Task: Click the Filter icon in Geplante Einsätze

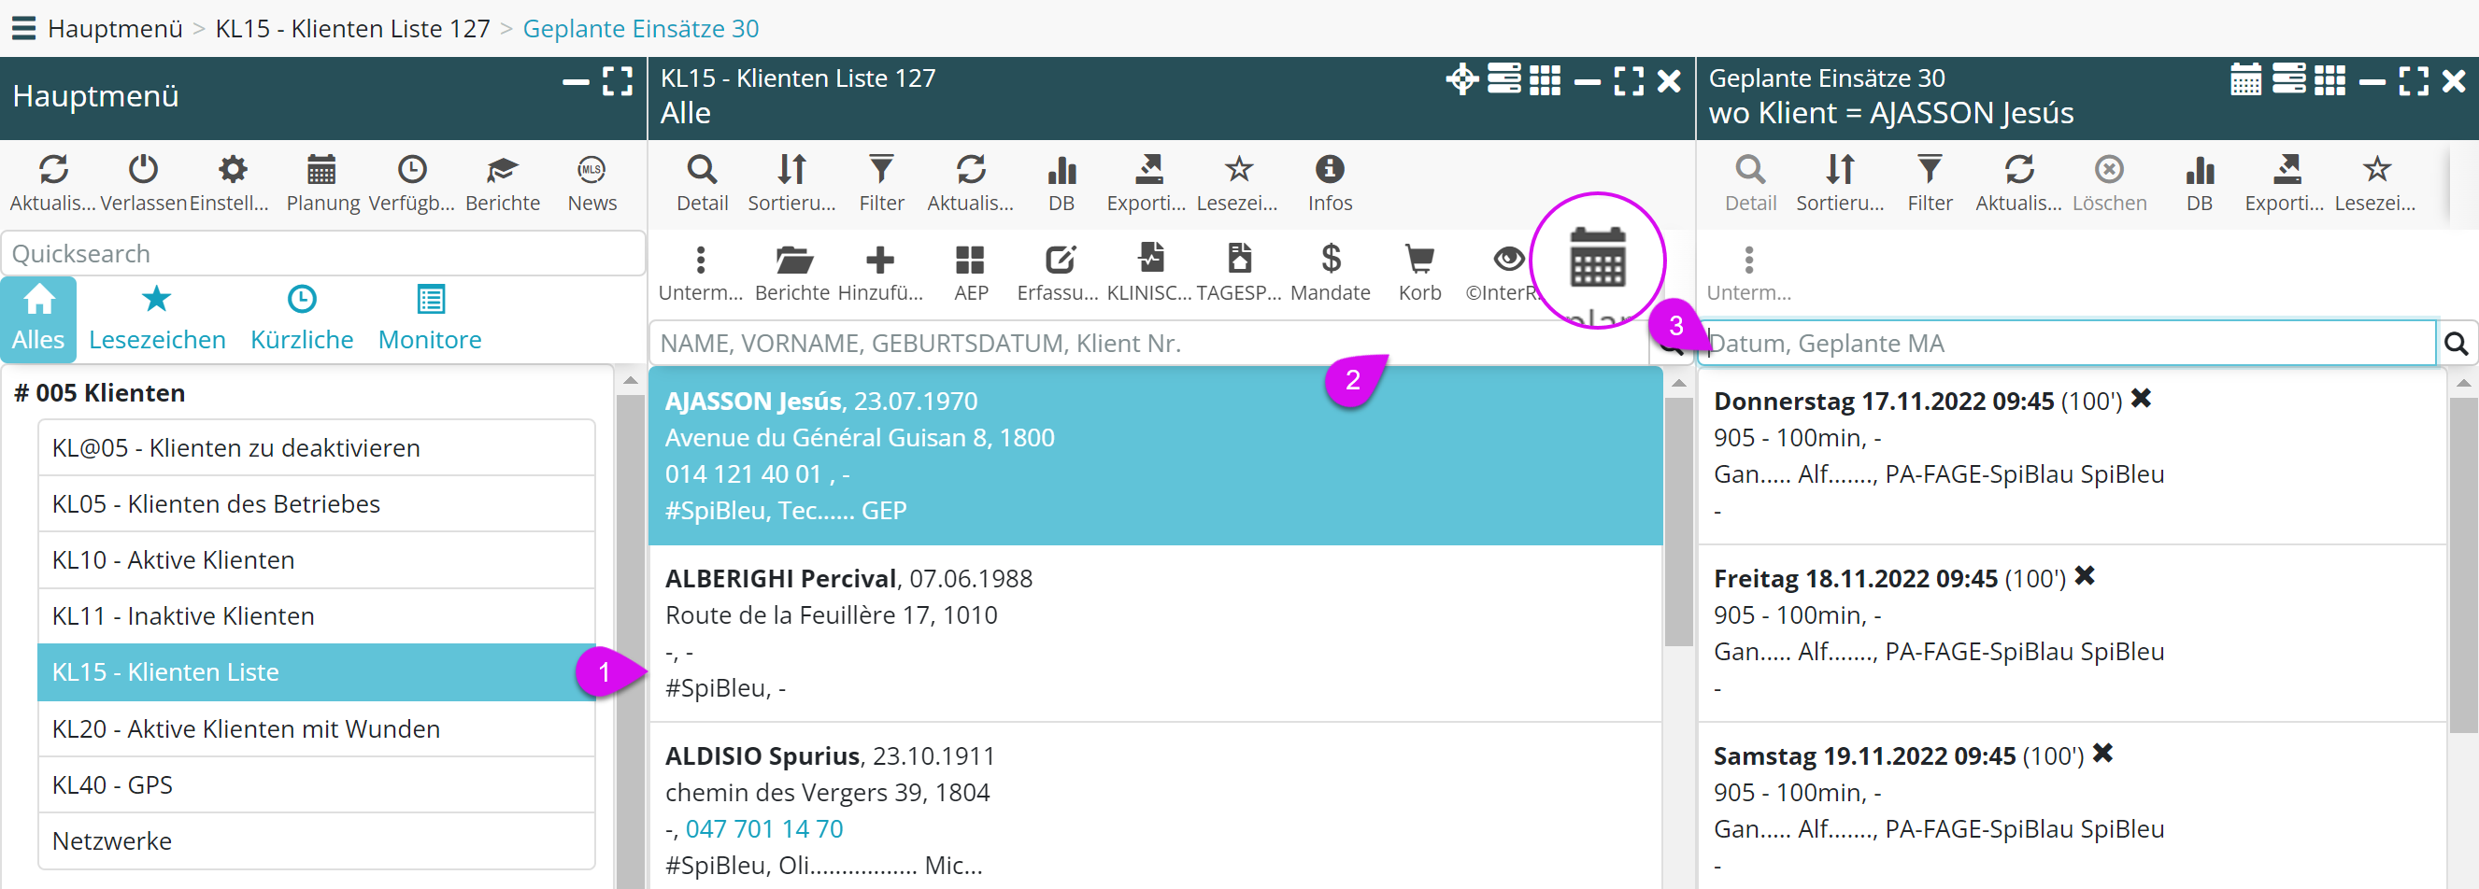Action: (1929, 170)
